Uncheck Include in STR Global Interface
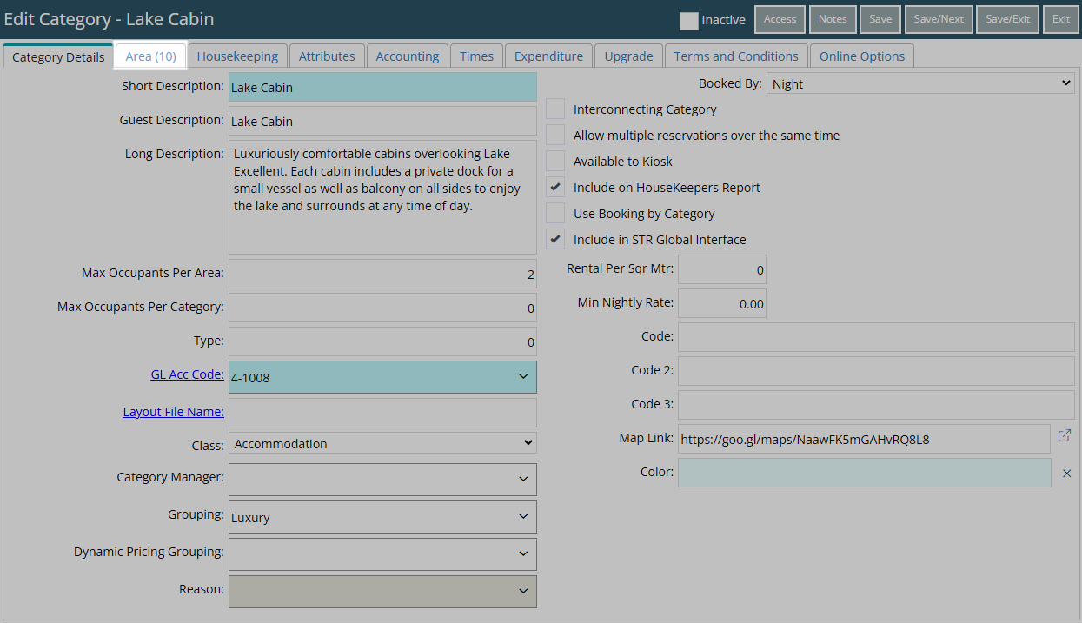 555,240
